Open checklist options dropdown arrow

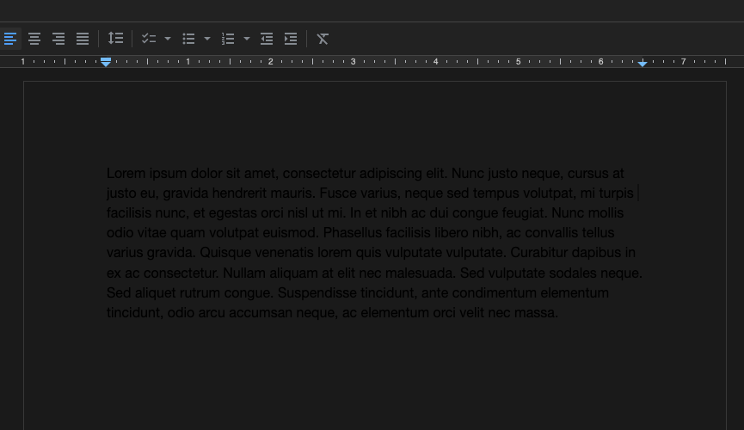click(168, 39)
